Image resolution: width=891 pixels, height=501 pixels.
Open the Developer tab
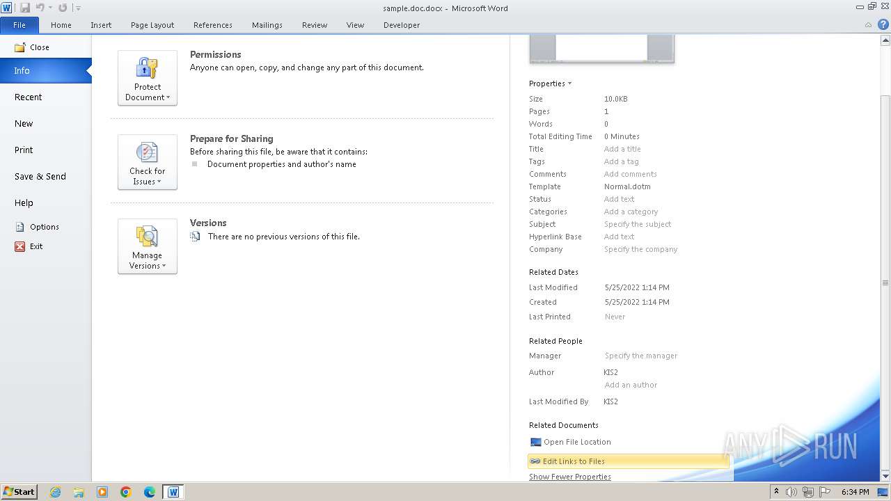[402, 25]
